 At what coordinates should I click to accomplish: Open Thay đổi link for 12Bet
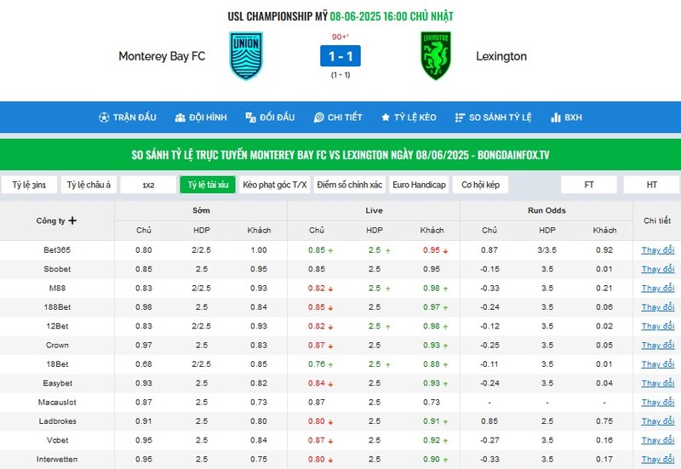point(657,326)
